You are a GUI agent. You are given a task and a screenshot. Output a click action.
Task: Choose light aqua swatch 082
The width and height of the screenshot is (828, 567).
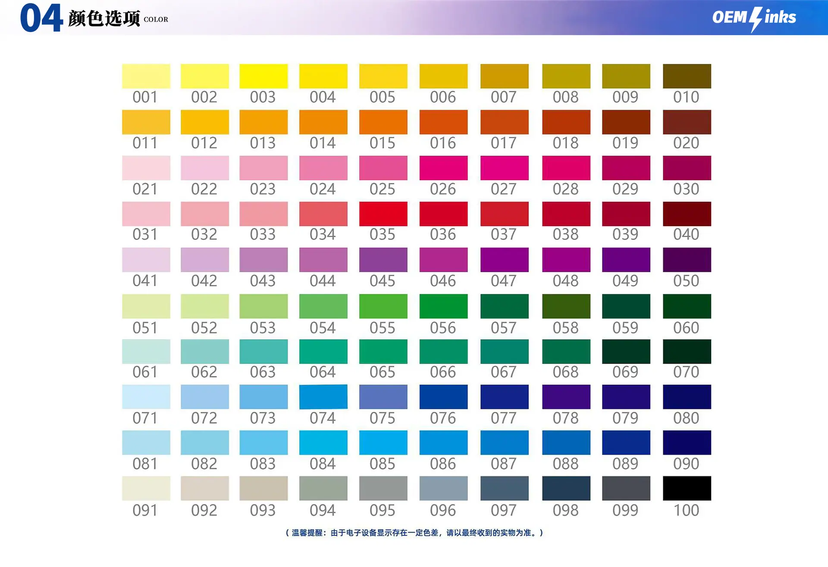pos(204,442)
